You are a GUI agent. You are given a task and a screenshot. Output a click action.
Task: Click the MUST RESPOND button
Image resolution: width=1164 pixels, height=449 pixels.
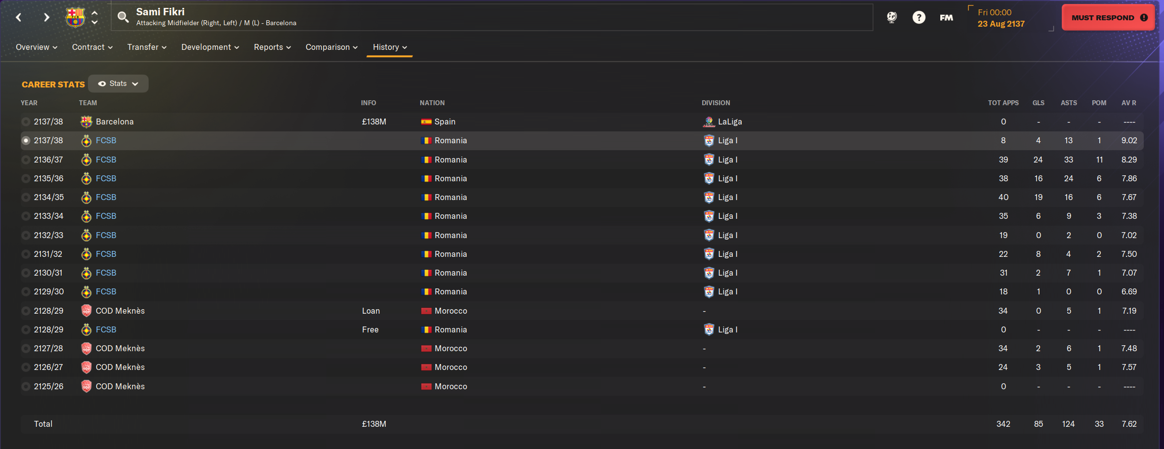point(1108,17)
